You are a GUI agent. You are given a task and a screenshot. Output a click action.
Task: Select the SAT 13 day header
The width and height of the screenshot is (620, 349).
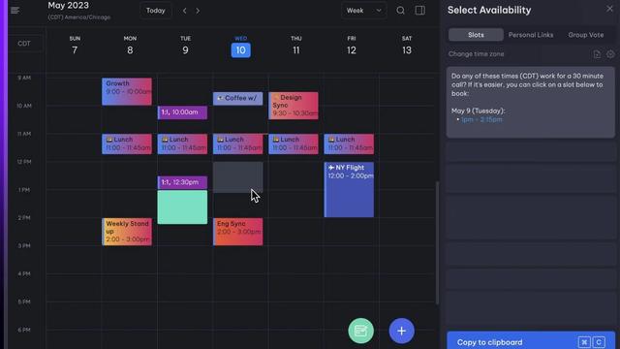click(x=407, y=46)
